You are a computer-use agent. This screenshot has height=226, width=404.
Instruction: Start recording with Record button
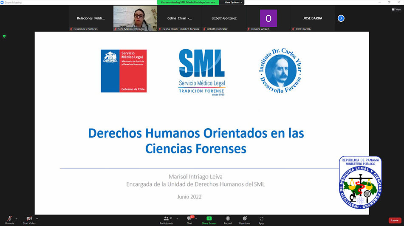click(228, 220)
